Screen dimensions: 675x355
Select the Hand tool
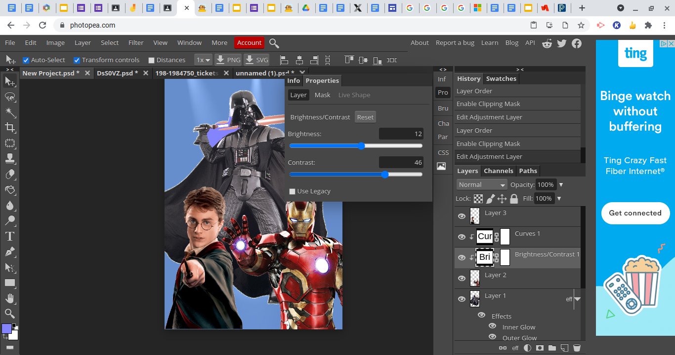(x=10, y=298)
